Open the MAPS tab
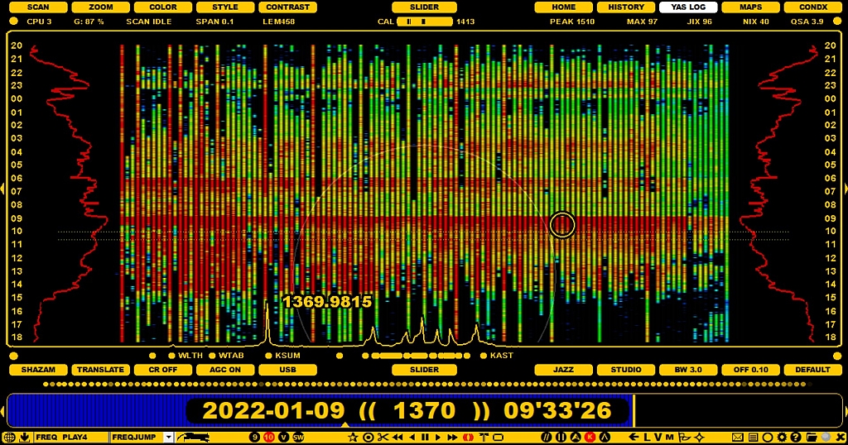This screenshot has height=445, width=848. [x=751, y=7]
